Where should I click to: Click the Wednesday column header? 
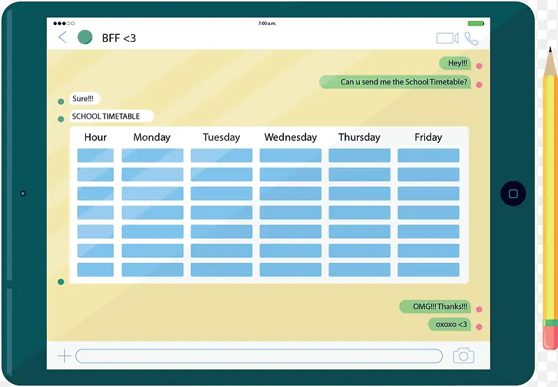pyautogui.click(x=290, y=137)
